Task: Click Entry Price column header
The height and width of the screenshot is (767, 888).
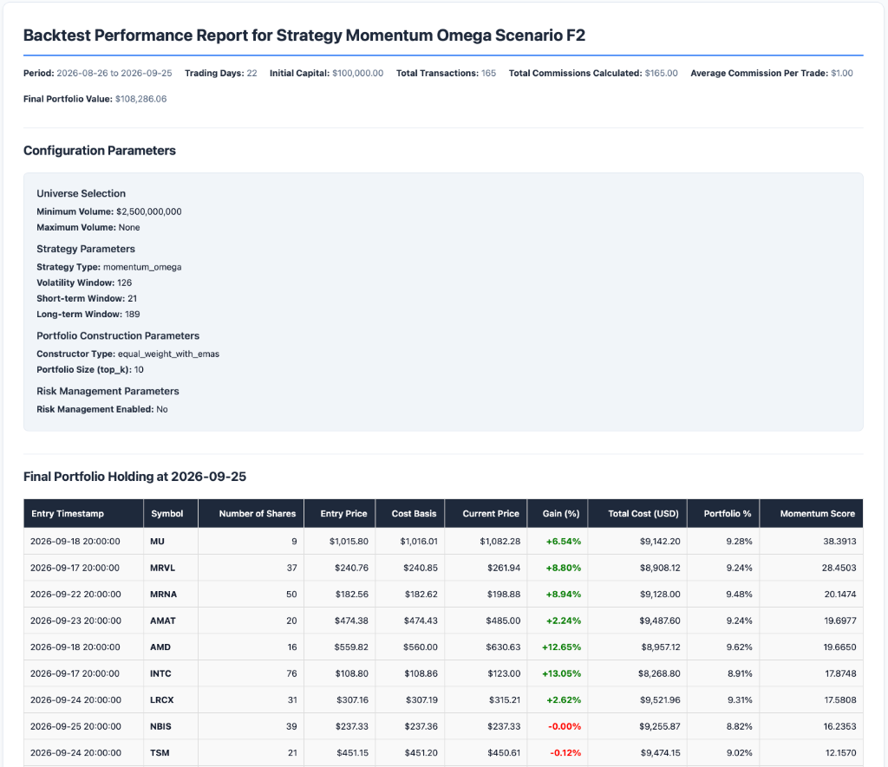Action: 339,513
